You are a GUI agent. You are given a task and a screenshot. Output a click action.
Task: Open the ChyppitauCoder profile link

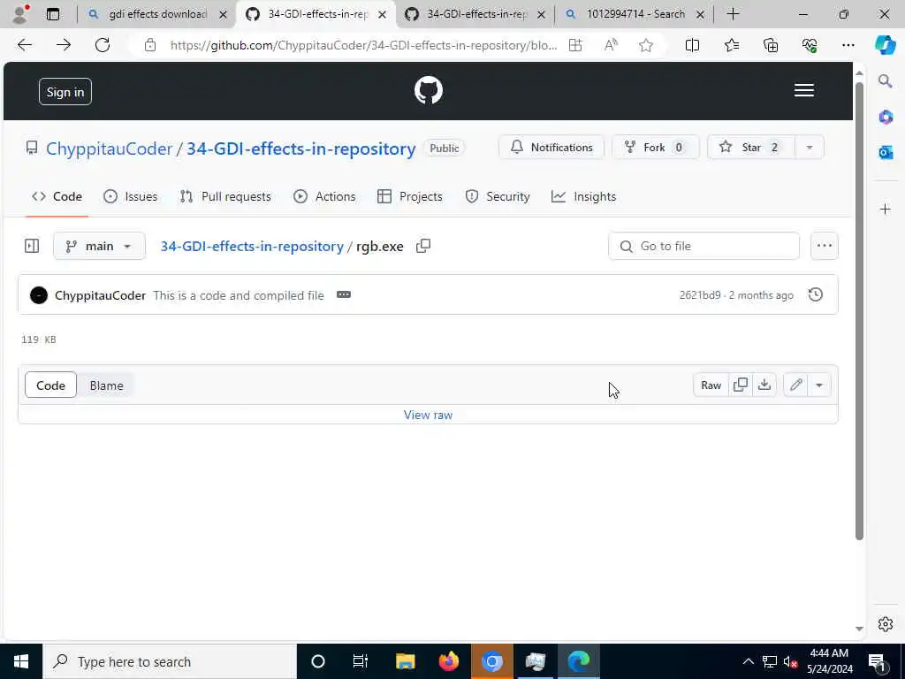coord(109,149)
